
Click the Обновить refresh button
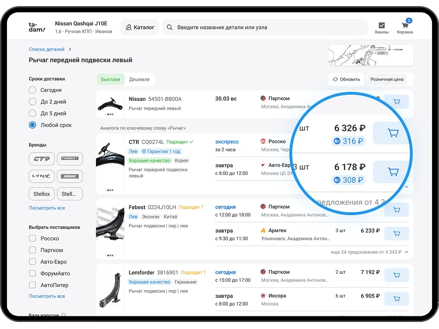point(346,80)
